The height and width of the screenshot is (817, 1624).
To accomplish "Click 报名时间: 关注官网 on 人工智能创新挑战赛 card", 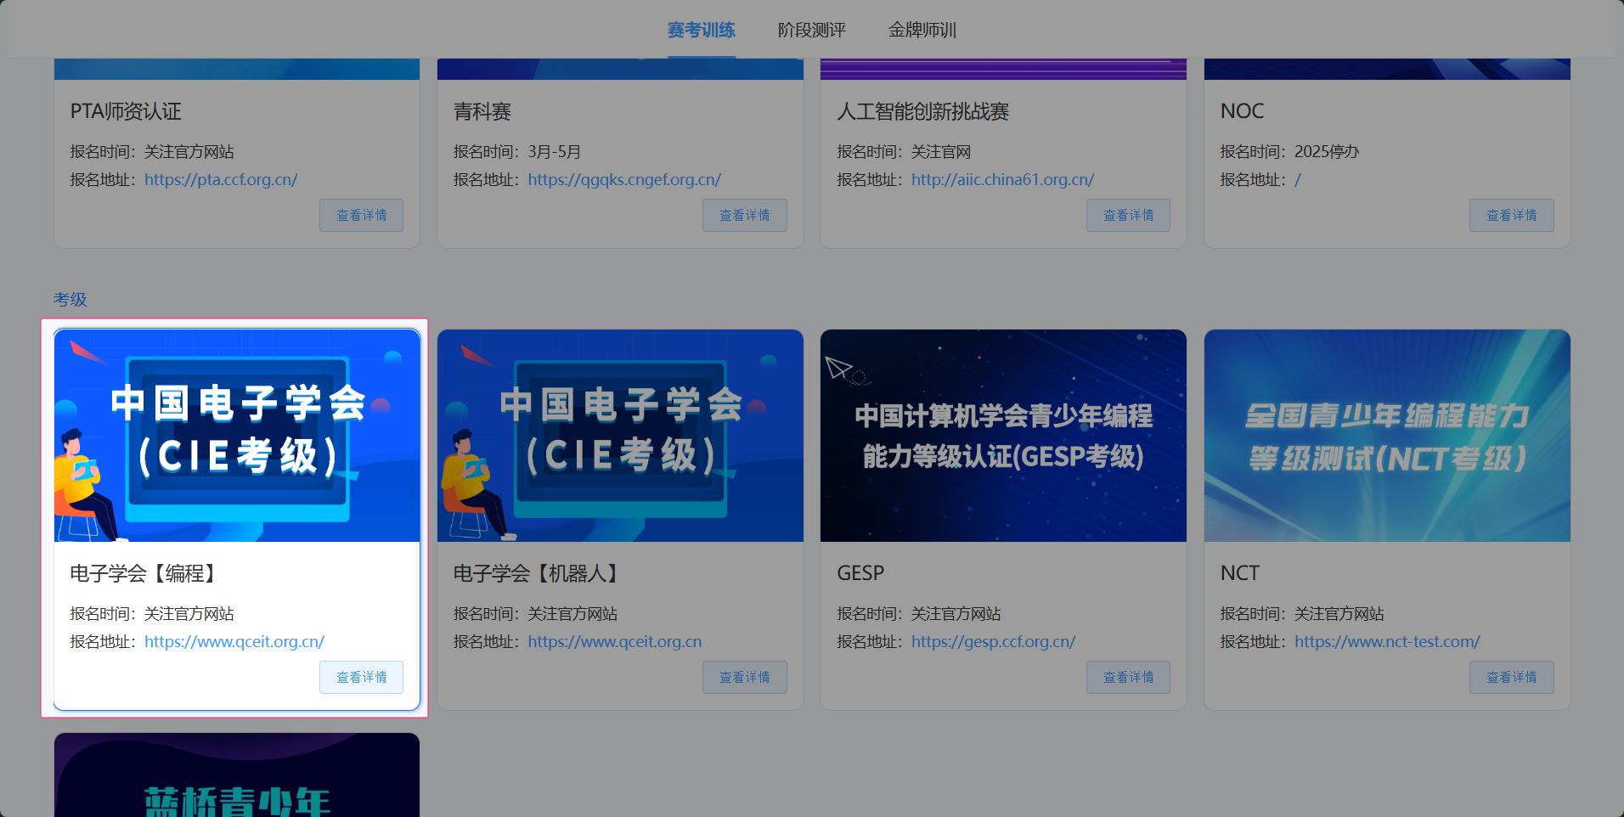I will (904, 152).
